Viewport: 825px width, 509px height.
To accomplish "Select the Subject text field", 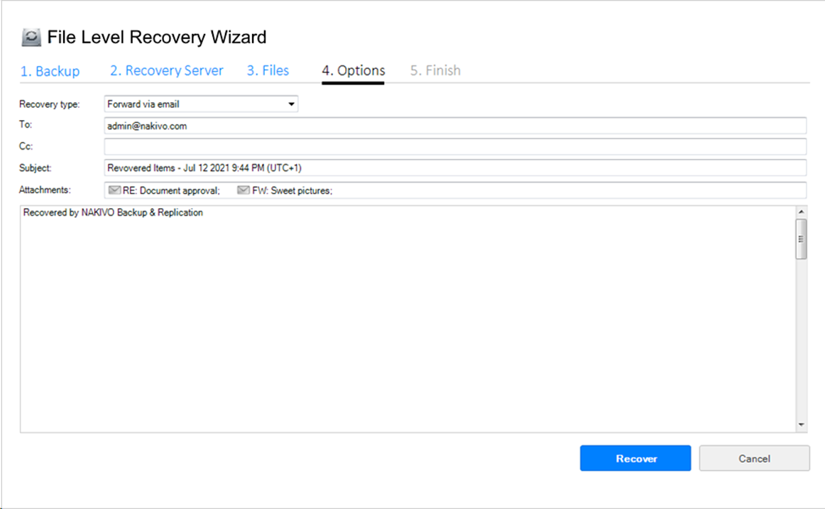I will click(454, 168).
